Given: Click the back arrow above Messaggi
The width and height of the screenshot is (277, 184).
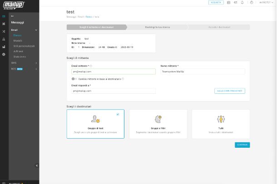Looking at the screenshot, I should tap(12, 16).
